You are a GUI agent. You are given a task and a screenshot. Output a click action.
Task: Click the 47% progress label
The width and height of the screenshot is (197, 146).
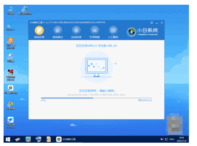pos(43,100)
